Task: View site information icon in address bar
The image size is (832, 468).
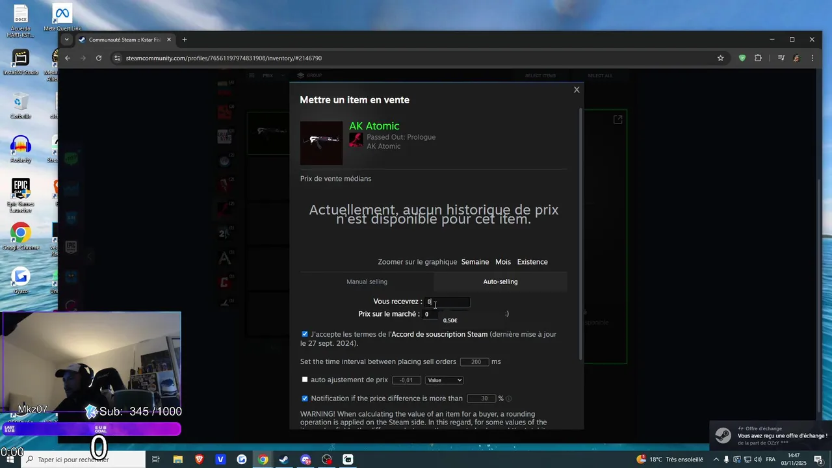Action: coord(117,58)
